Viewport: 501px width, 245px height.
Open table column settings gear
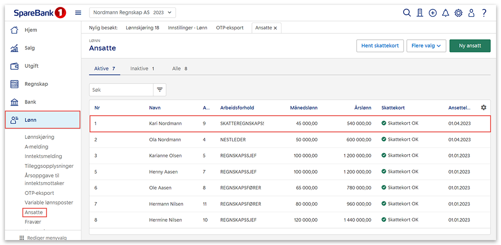tap(483, 108)
